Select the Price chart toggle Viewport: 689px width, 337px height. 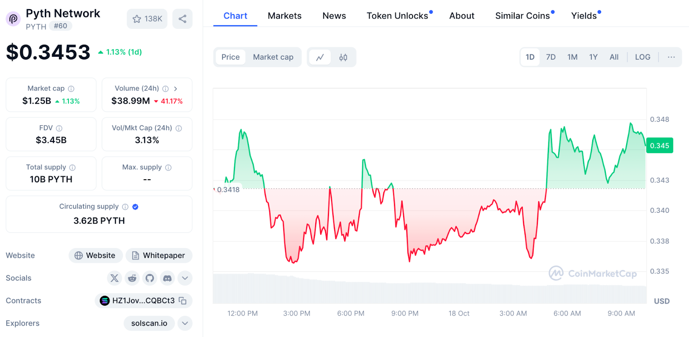(230, 57)
